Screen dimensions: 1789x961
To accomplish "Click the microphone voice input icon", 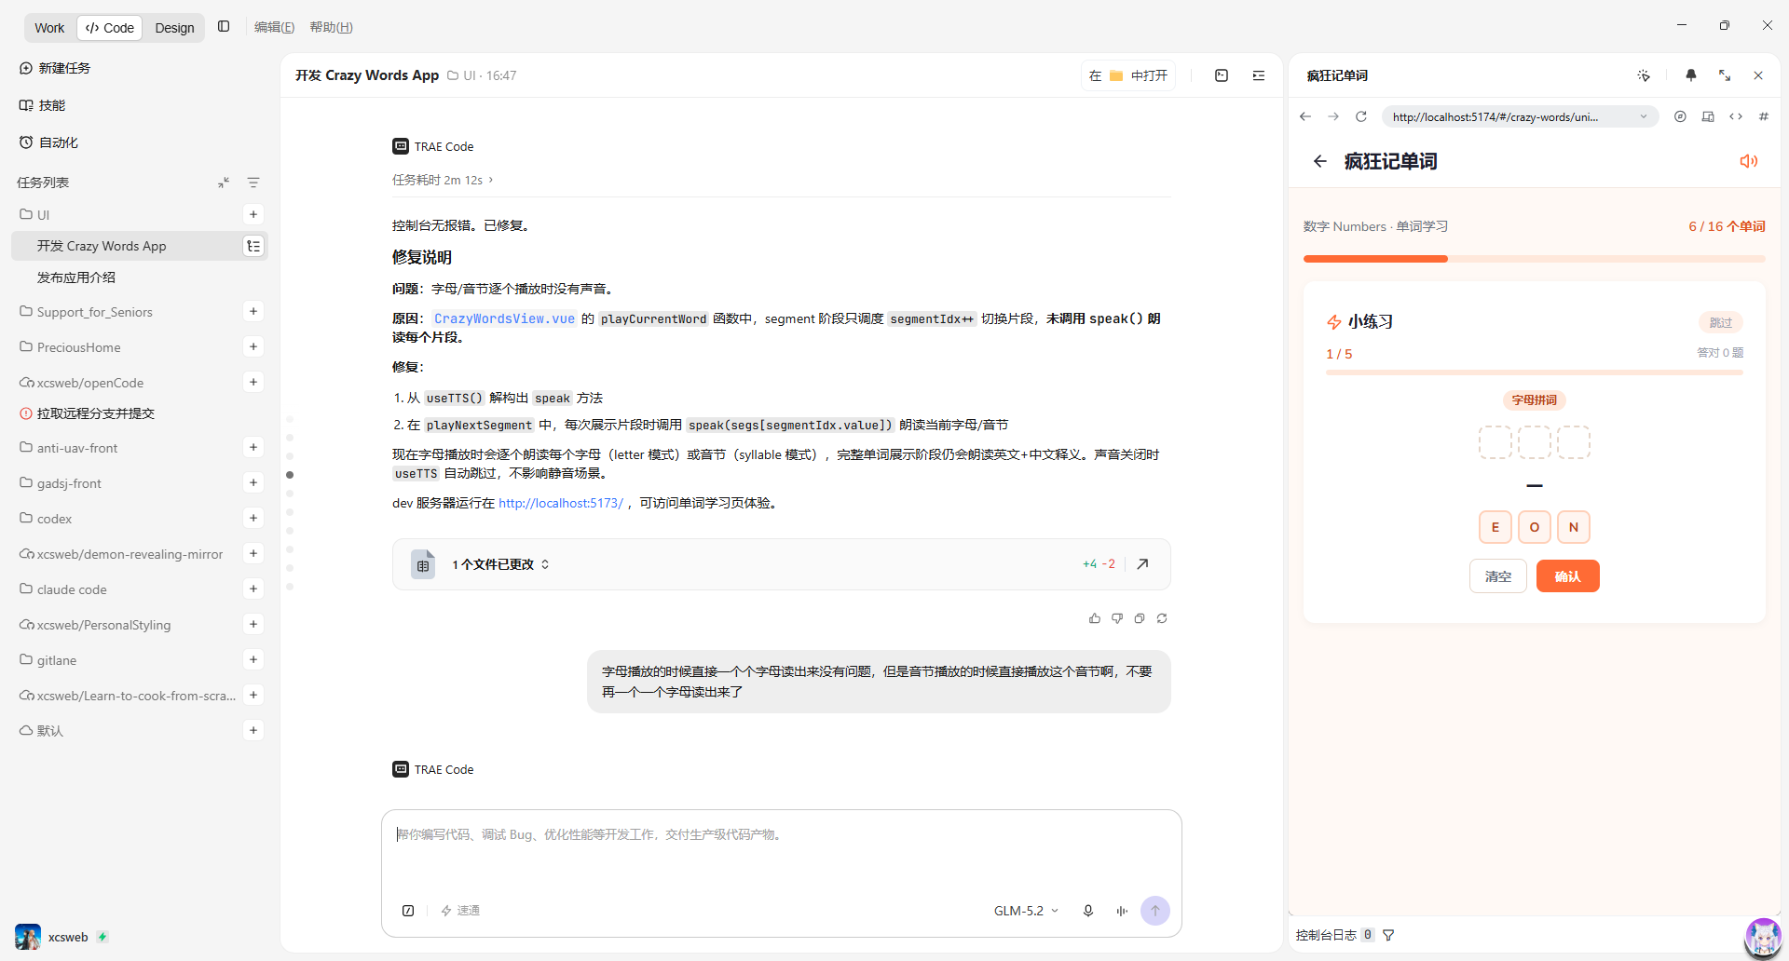I will [x=1087, y=911].
